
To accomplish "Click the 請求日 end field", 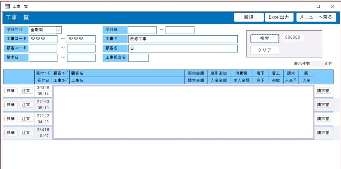I will coord(81,58).
